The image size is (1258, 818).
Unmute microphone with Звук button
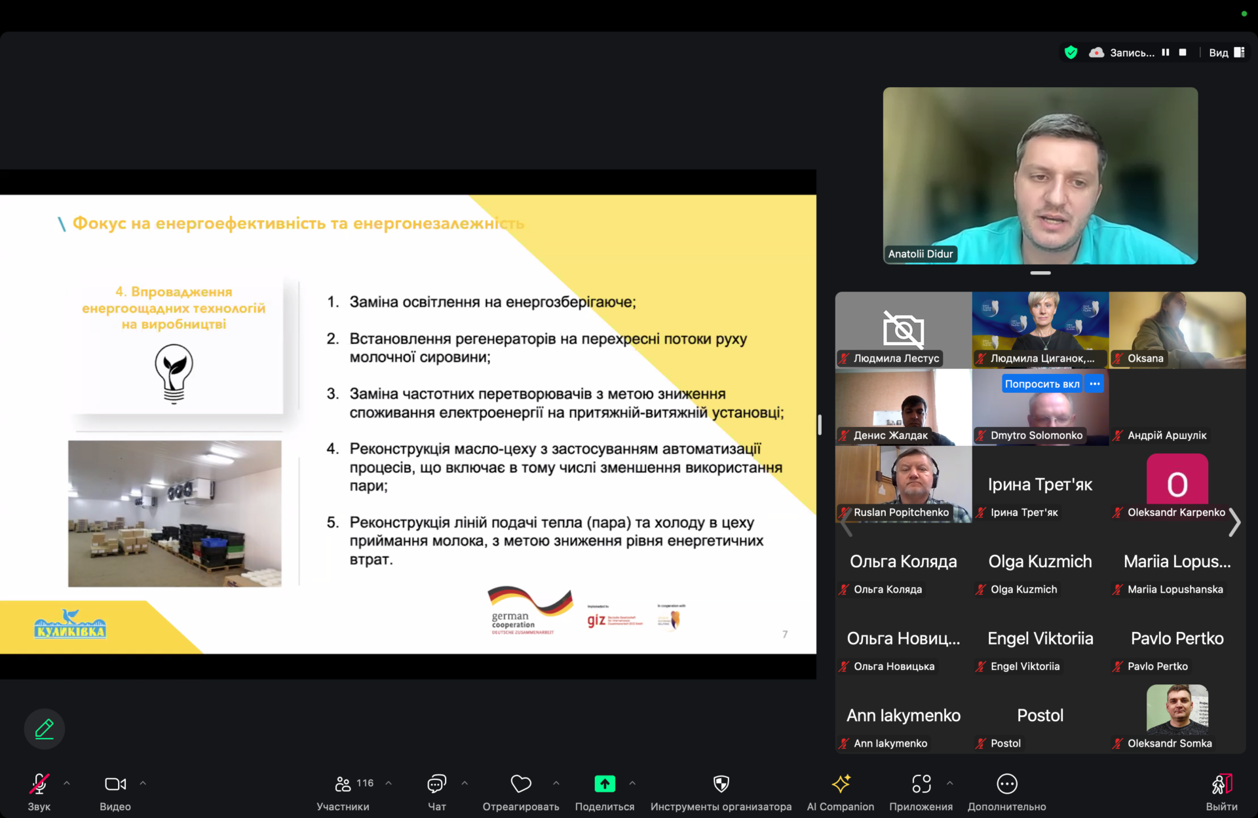39,784
